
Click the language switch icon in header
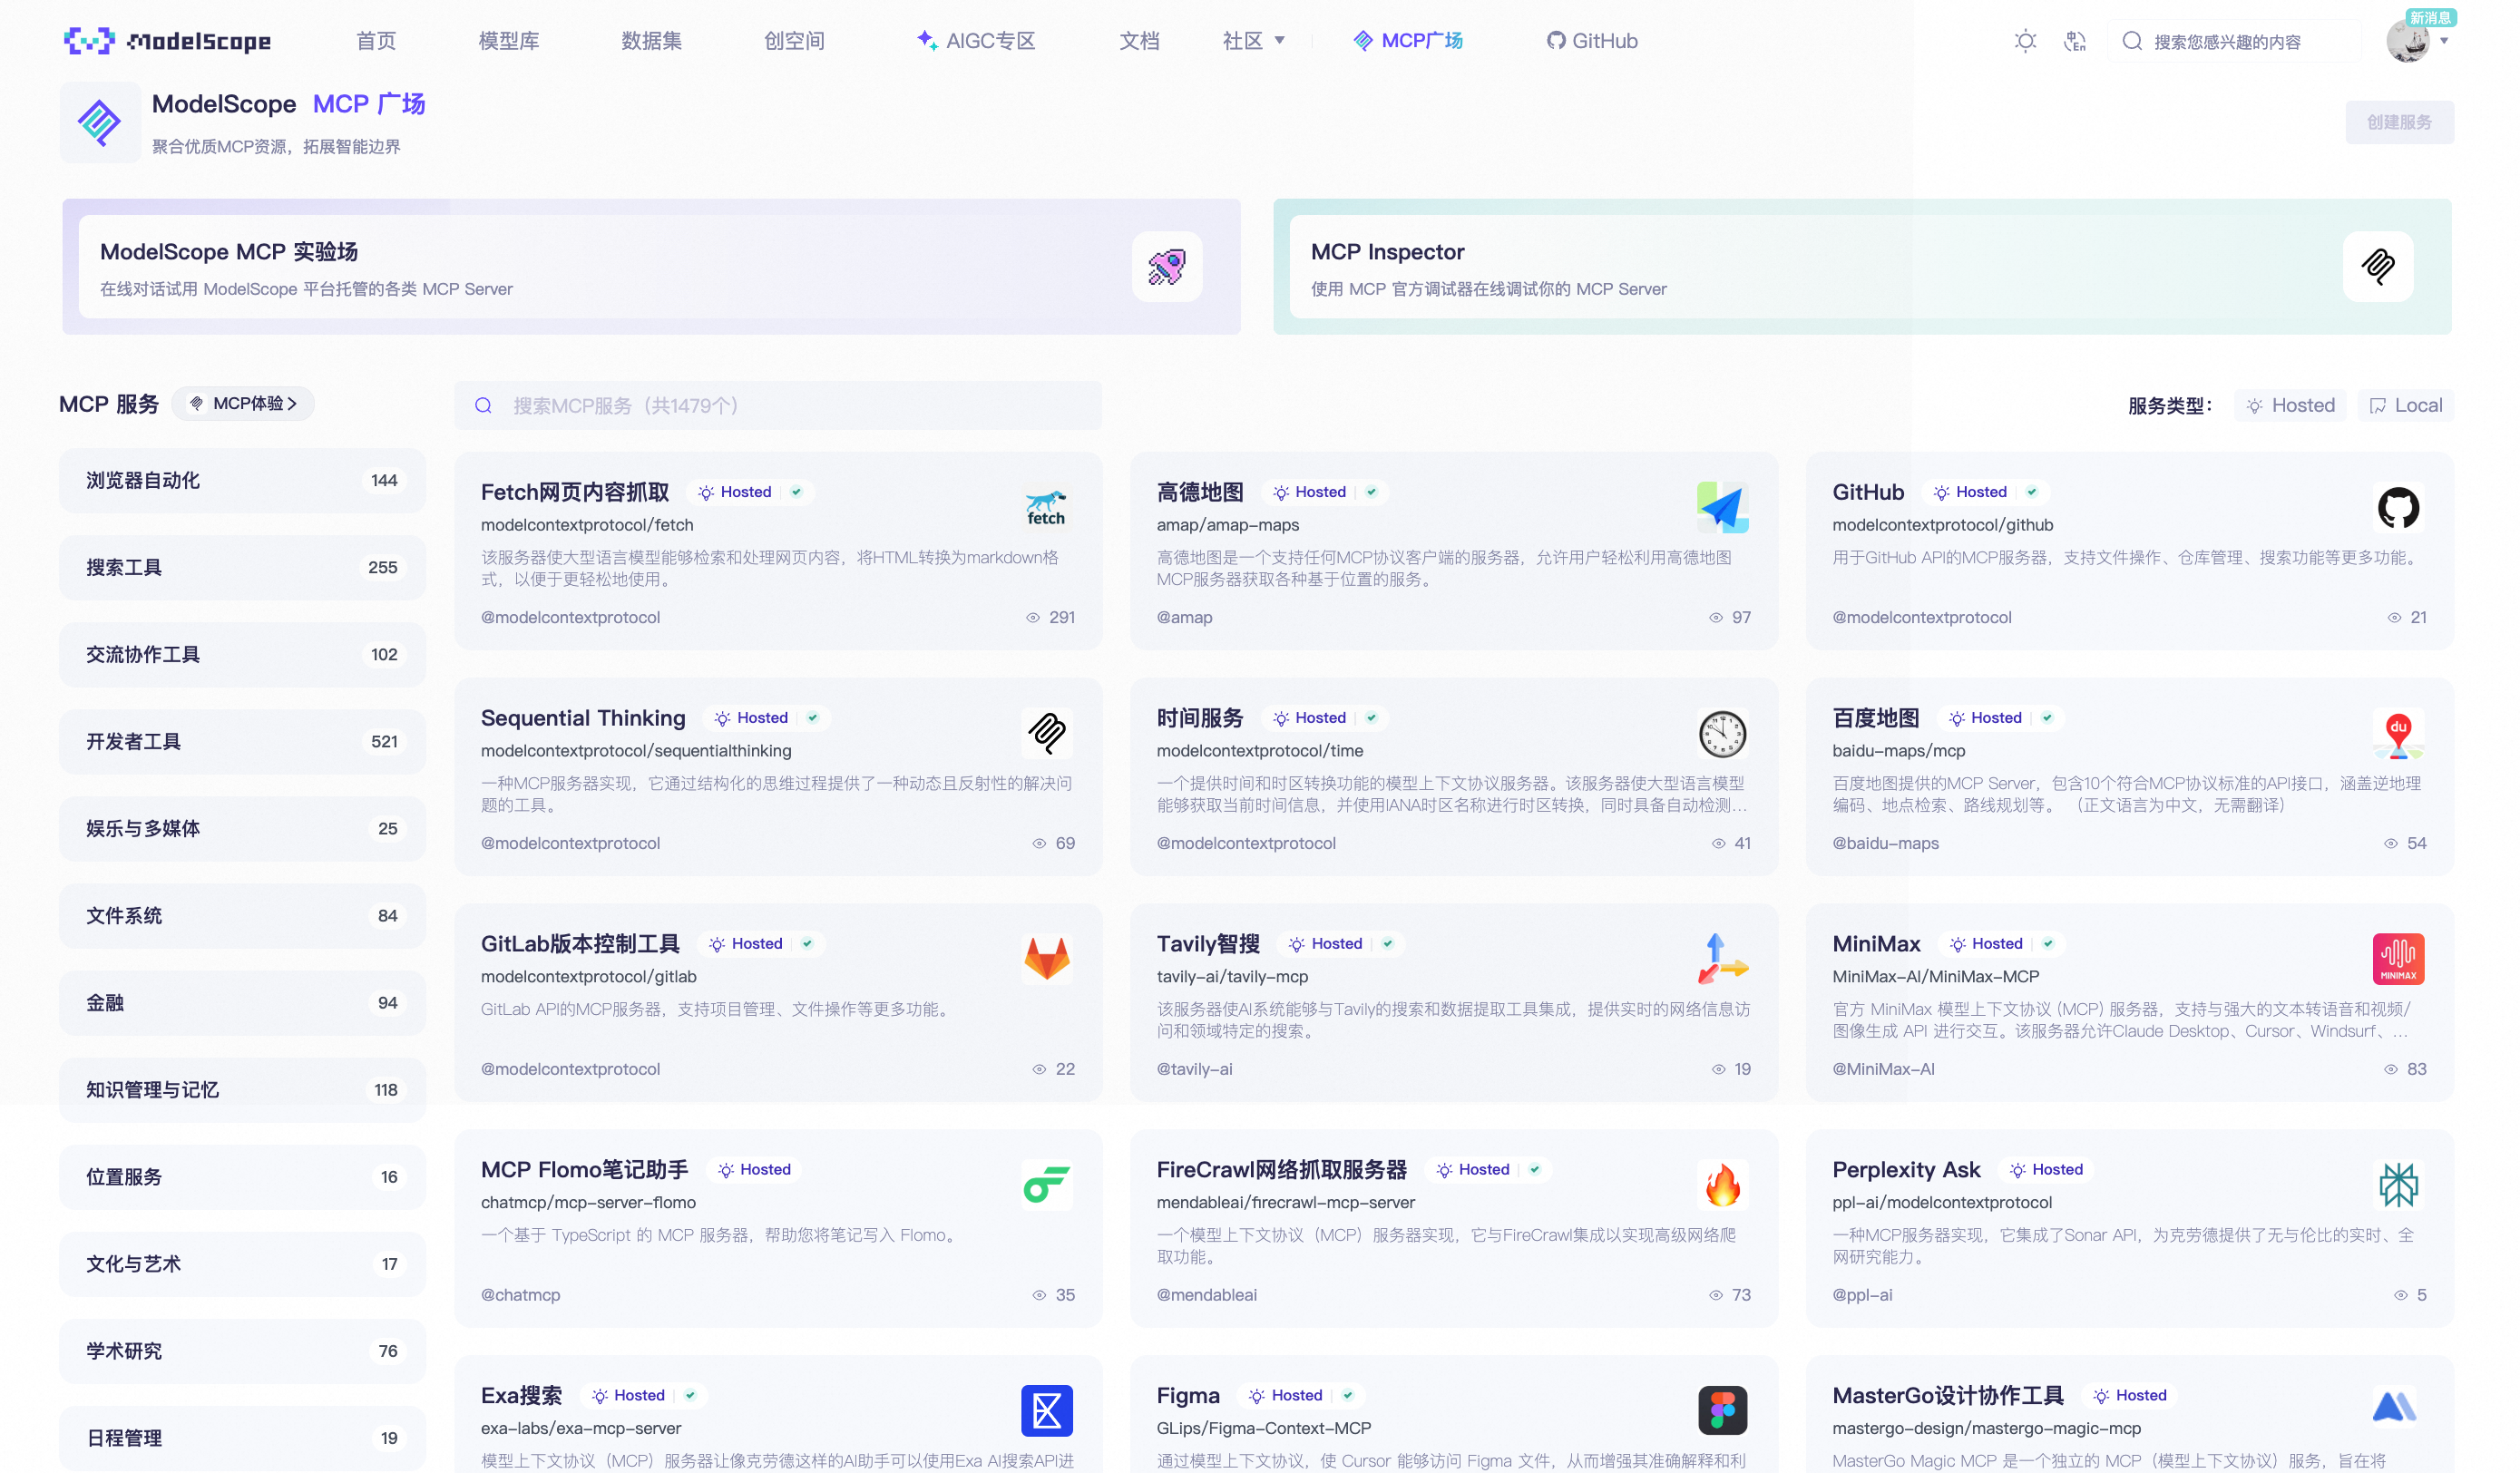click(x=2075, y=41)
